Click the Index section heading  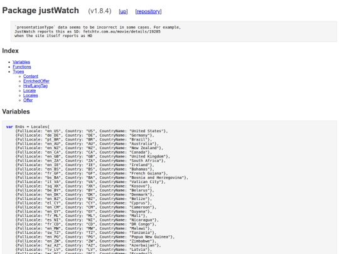11,51
